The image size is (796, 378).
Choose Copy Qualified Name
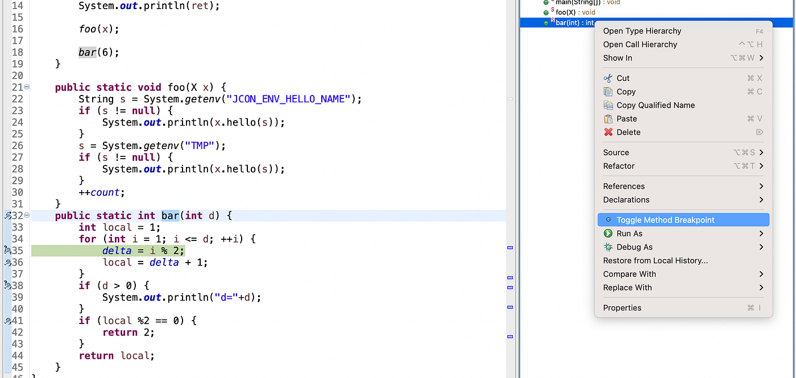pyautogui.click(x=656, y=105)
